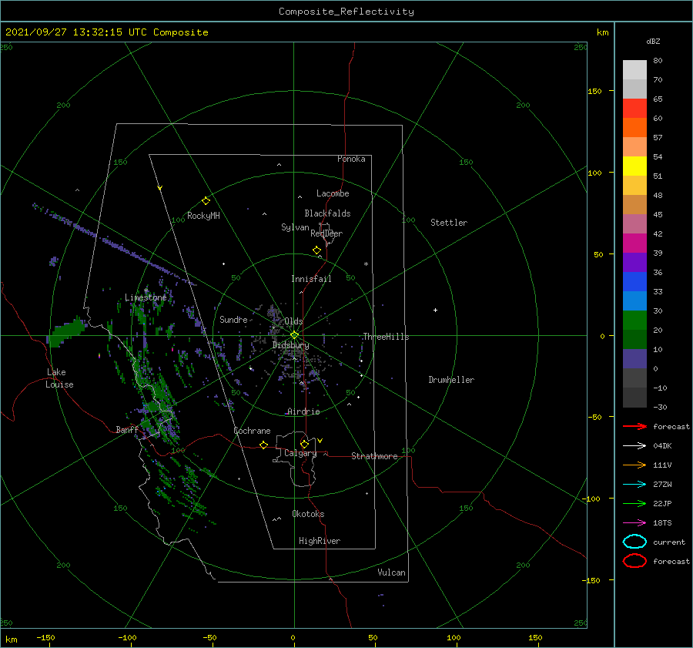Viewport: 693px width, 648px height.
Task: Click the Lake Louise label
Action: tap(59, 378)
